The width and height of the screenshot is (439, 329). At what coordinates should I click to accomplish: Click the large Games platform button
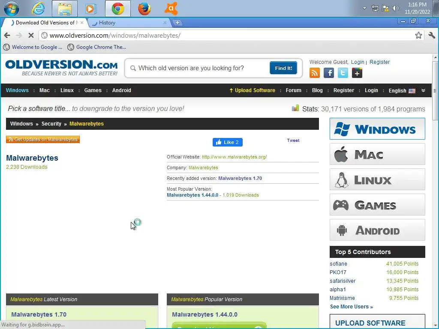click(x=377, y=205)
